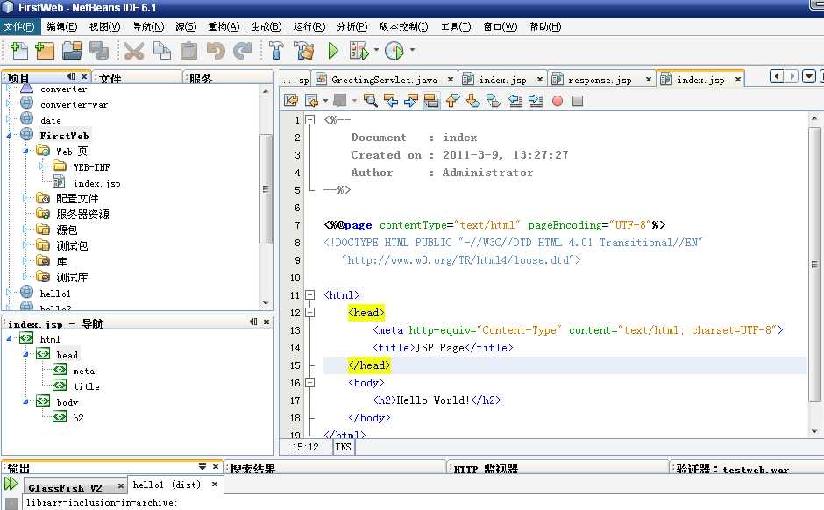Click Find Next Occurrence icon
This screenshot has height=510, width=824.
coord(411,100)
